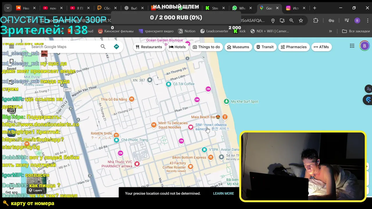Click the Bikini Bottom Express pin
Image resolution: width=372 pixels, height=209 pixels.
point(211,157)
